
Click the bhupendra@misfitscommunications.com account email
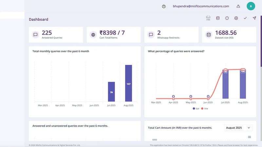pyautogui.click(x=201, y=6)
